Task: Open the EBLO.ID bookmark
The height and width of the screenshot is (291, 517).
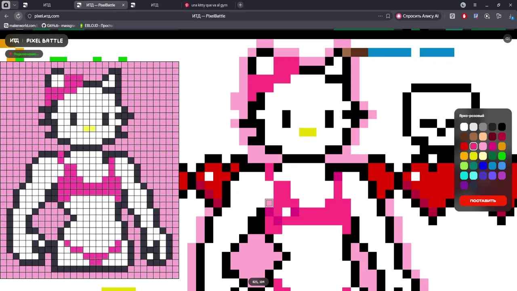Action: (96, 25)
